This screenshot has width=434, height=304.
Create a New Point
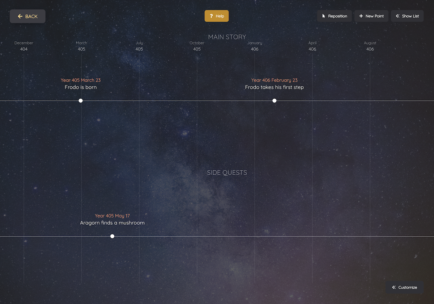pyautogui.click(x=371, y=16)
